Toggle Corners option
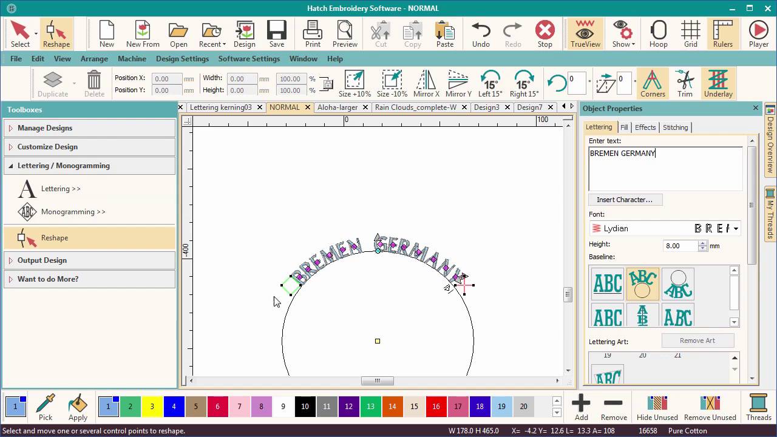Image resolution: width=777 pixels, height=437 pixels. (x=653, y=83)
